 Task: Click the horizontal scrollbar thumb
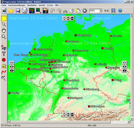(x=60, y=122)
